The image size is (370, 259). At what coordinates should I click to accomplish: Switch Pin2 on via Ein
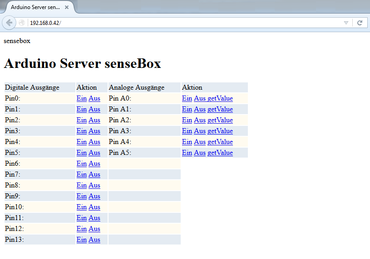[82, 120]
